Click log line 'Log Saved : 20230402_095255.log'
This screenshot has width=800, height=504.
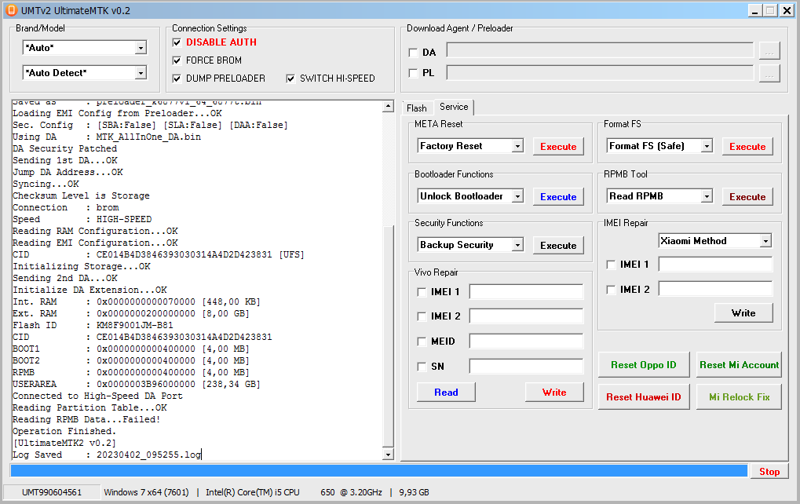[107, 455]
